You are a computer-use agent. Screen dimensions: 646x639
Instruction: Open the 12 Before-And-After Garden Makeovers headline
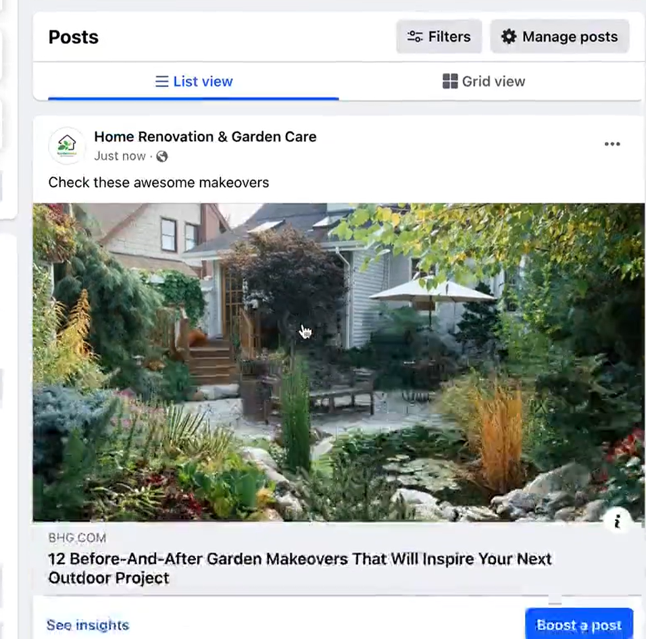click(x=300, y=568)
